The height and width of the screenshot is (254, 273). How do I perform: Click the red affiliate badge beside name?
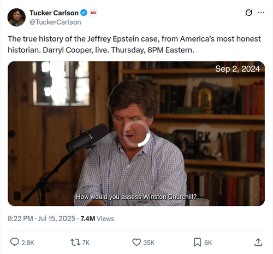pyautogui.click(x=93, y=13)
